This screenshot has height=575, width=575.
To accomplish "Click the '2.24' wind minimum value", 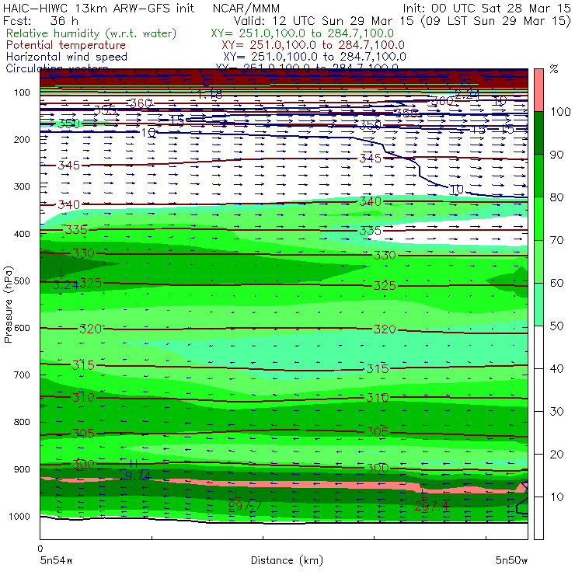I will pyautogui.click(x=467, y=95).
